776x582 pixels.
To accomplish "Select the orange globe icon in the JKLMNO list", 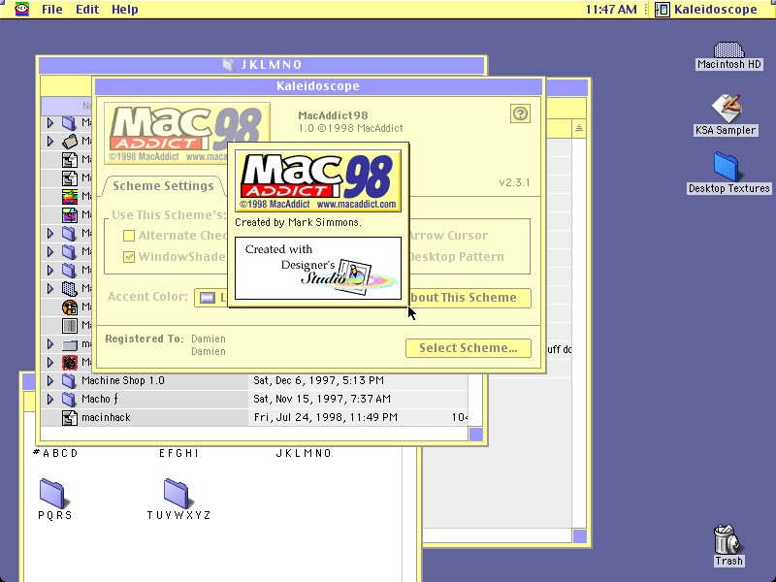I will click(x=70, y=307).
